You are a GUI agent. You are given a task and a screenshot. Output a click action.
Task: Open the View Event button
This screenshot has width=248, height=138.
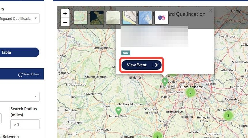point(142,65)
